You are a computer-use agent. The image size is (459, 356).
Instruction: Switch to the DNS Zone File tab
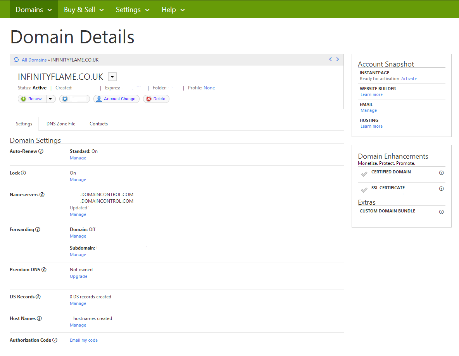(61, 124)
